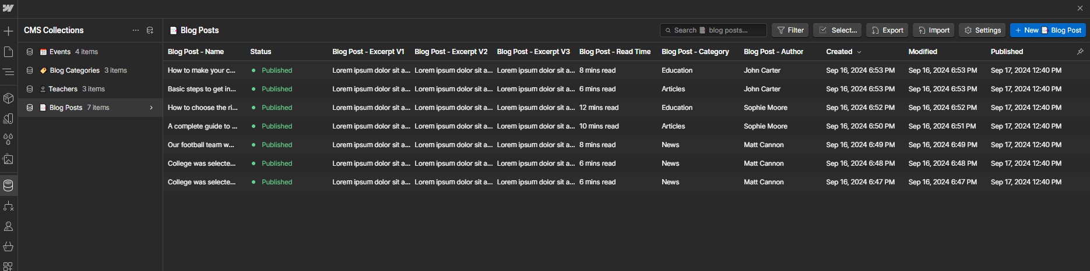Click database icon beside Teachers collection
Screen dimensions: 1090x271
[30, 89]
